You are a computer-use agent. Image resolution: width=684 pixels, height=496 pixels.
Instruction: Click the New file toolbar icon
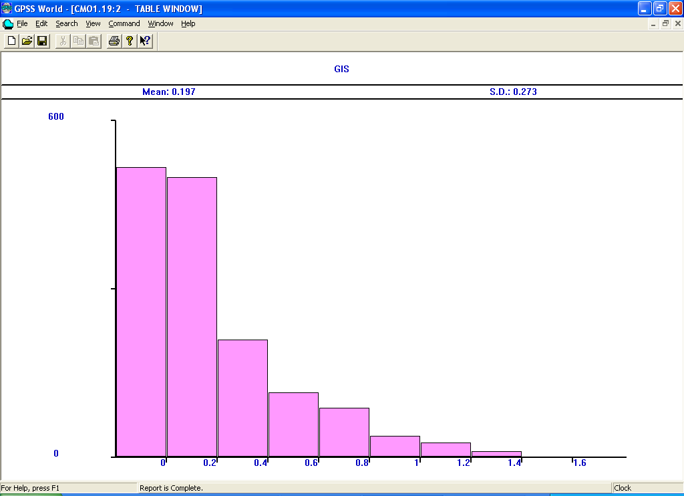[x=12, y=41]
